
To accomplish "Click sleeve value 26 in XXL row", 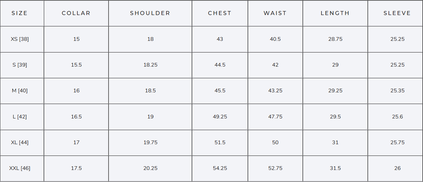I will pos(398,168).
